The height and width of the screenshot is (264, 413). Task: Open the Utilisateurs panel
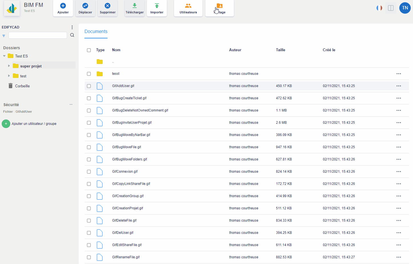[x=188, y=8]
